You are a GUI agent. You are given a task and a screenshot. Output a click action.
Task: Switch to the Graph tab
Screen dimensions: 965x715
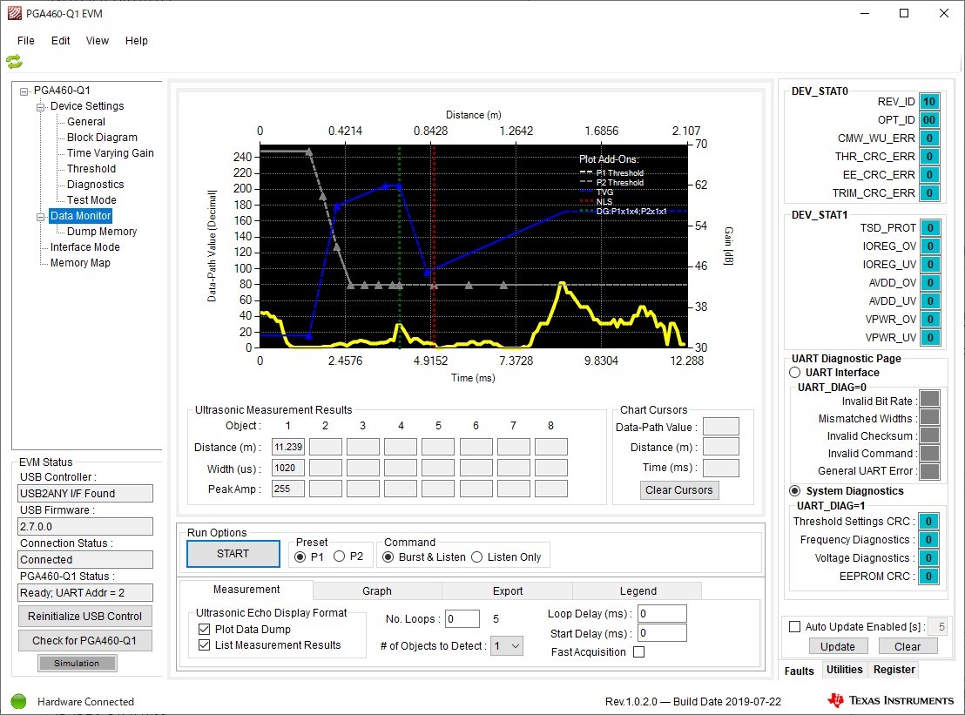(x=377, y=590)
